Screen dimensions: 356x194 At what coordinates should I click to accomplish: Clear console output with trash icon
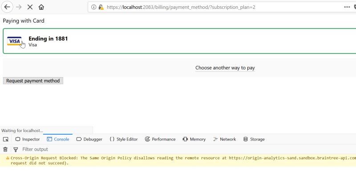(5, 149)
